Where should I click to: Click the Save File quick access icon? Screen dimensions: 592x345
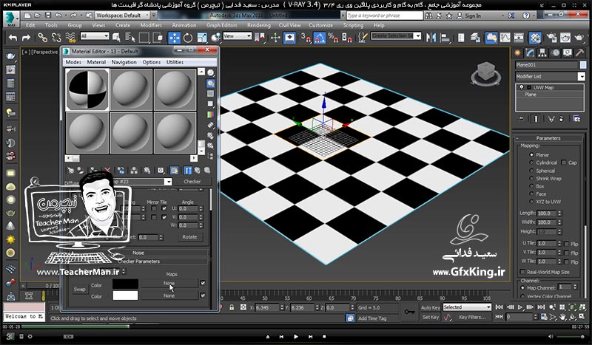48,16
